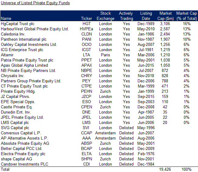
Task: Click 'Candover Investments PLC' name
Action: click(24, 164)
